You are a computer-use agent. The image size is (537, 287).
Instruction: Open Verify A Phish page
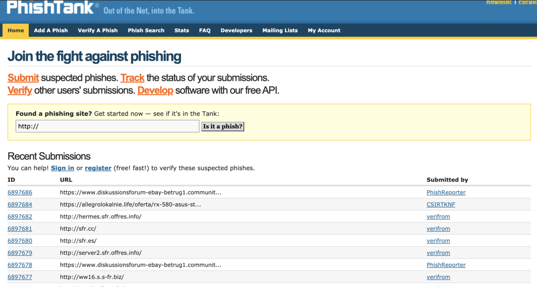coord(98,30)
